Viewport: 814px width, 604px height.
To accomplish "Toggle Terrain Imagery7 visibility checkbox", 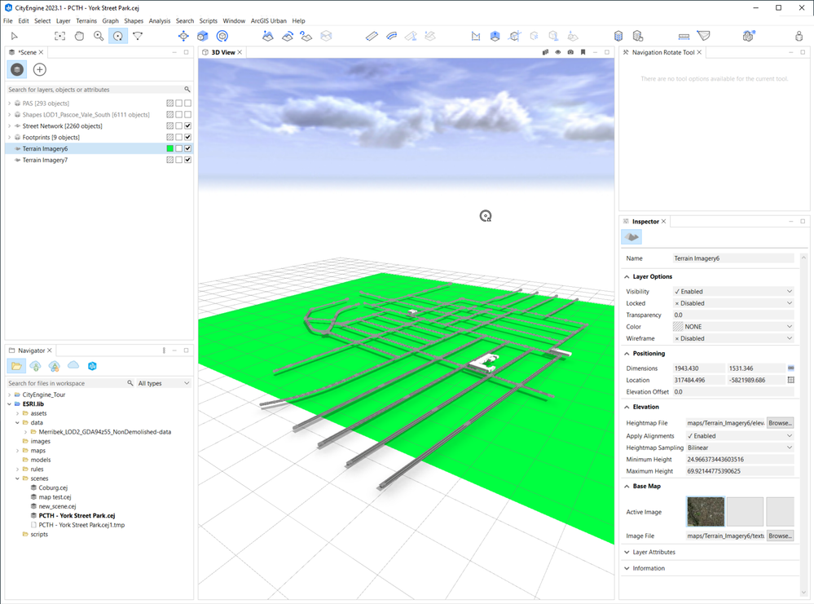I will coord(188,160).
